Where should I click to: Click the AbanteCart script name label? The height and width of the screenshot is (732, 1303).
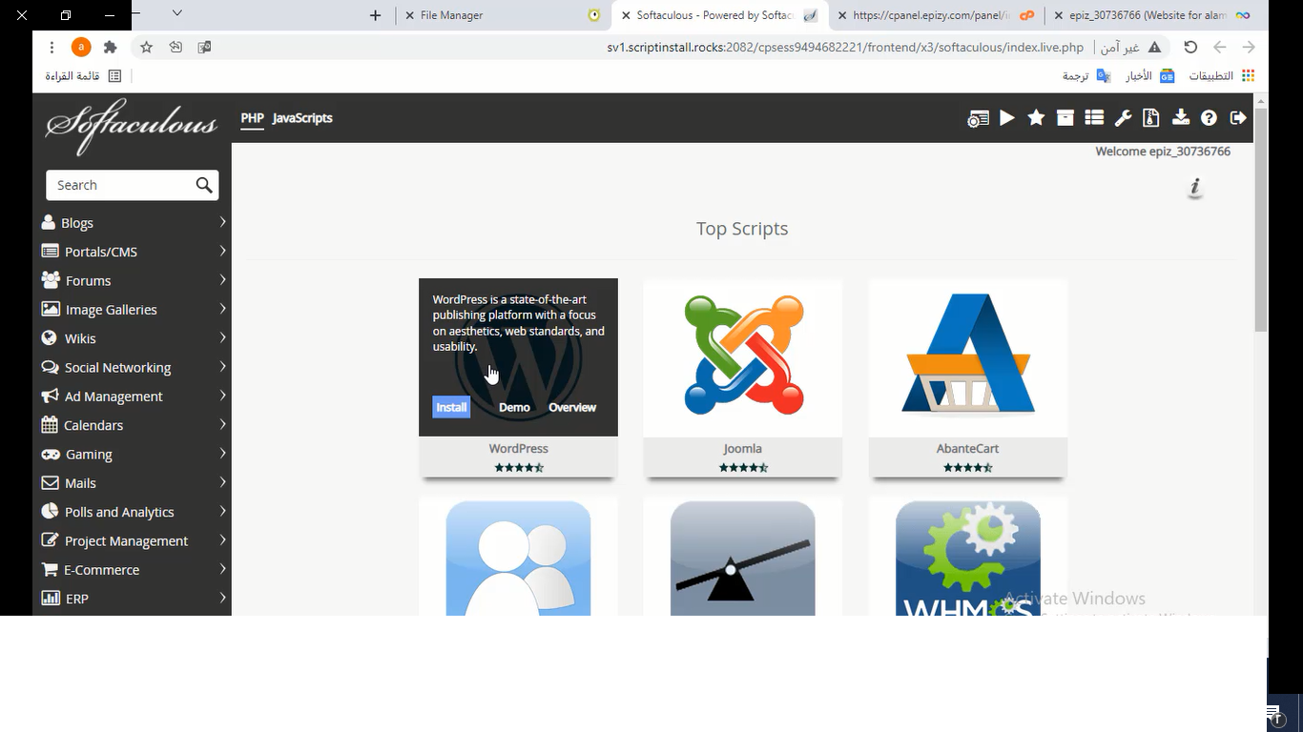click(x=967, y=448)
